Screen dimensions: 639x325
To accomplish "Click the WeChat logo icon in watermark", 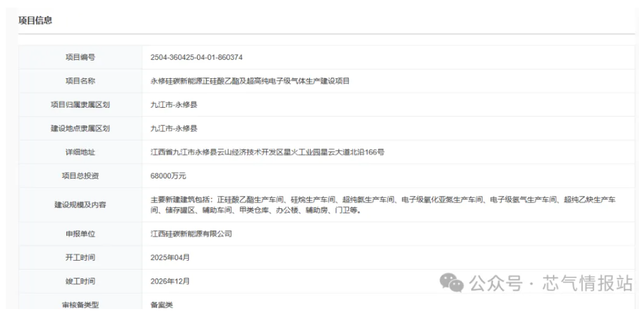I will [453, 284].
